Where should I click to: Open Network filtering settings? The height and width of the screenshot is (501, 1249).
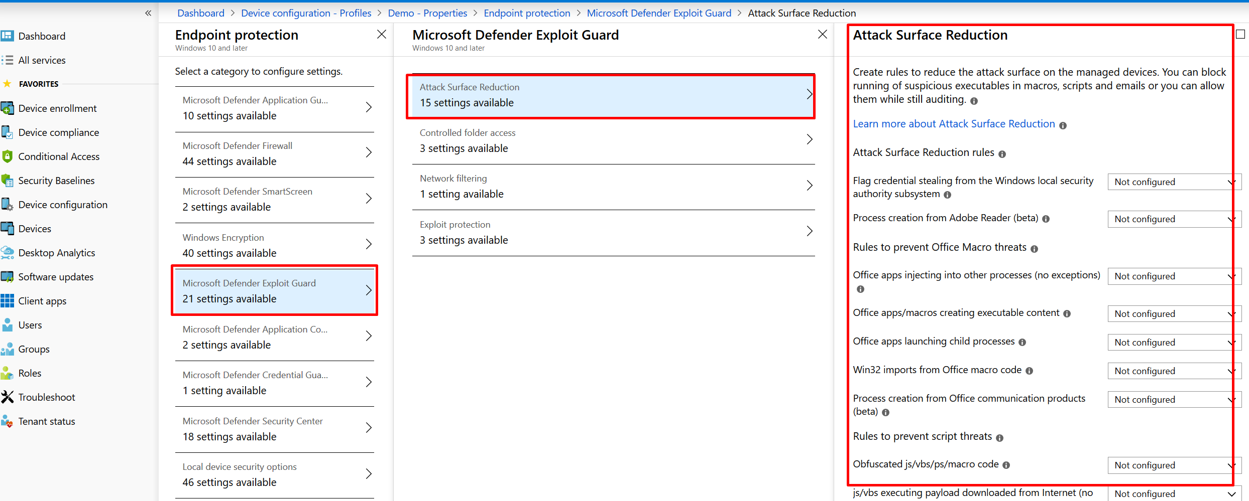[x=613, y=187]
